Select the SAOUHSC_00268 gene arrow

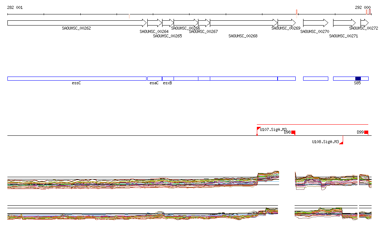(244, 23)
